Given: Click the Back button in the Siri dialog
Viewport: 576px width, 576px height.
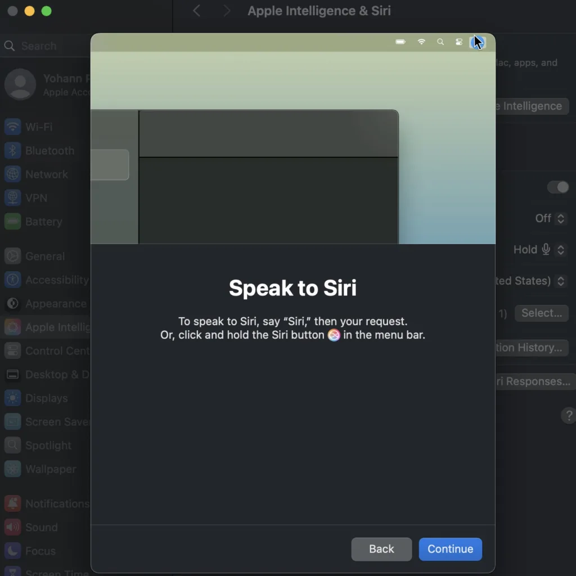Looking at the screenshot, I should [381, 549].
